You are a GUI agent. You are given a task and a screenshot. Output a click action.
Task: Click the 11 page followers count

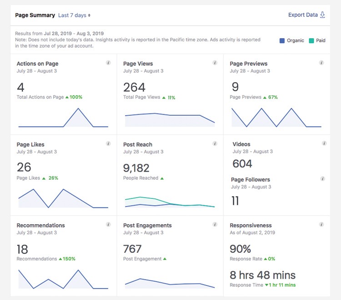(x=235, y=201)
